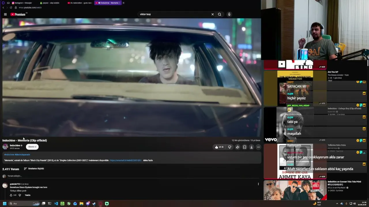This screenshot has width=369, height=207.
Task: Show hidden system tray icons
Action: pos(337,204)
